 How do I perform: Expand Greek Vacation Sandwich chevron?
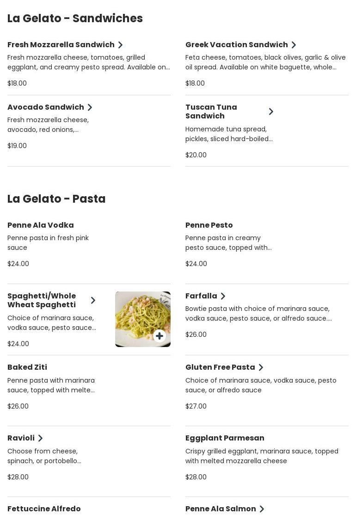[x=294, y=45]
